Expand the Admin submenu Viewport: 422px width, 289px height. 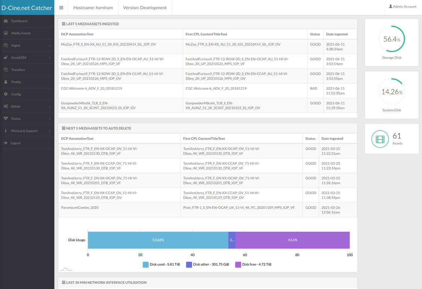(49, 107)
